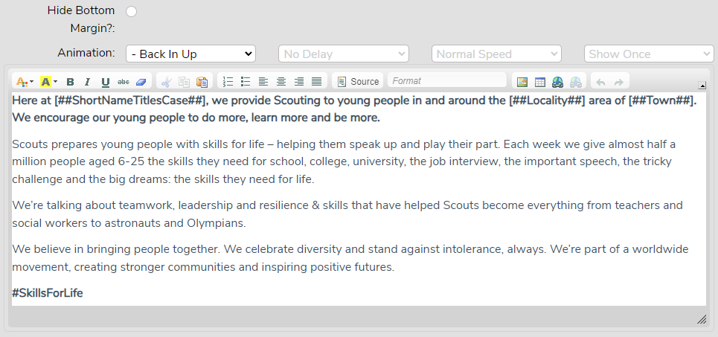Align text left
Viewport: 718px width, 337px height.
click(x=263, y=82)
